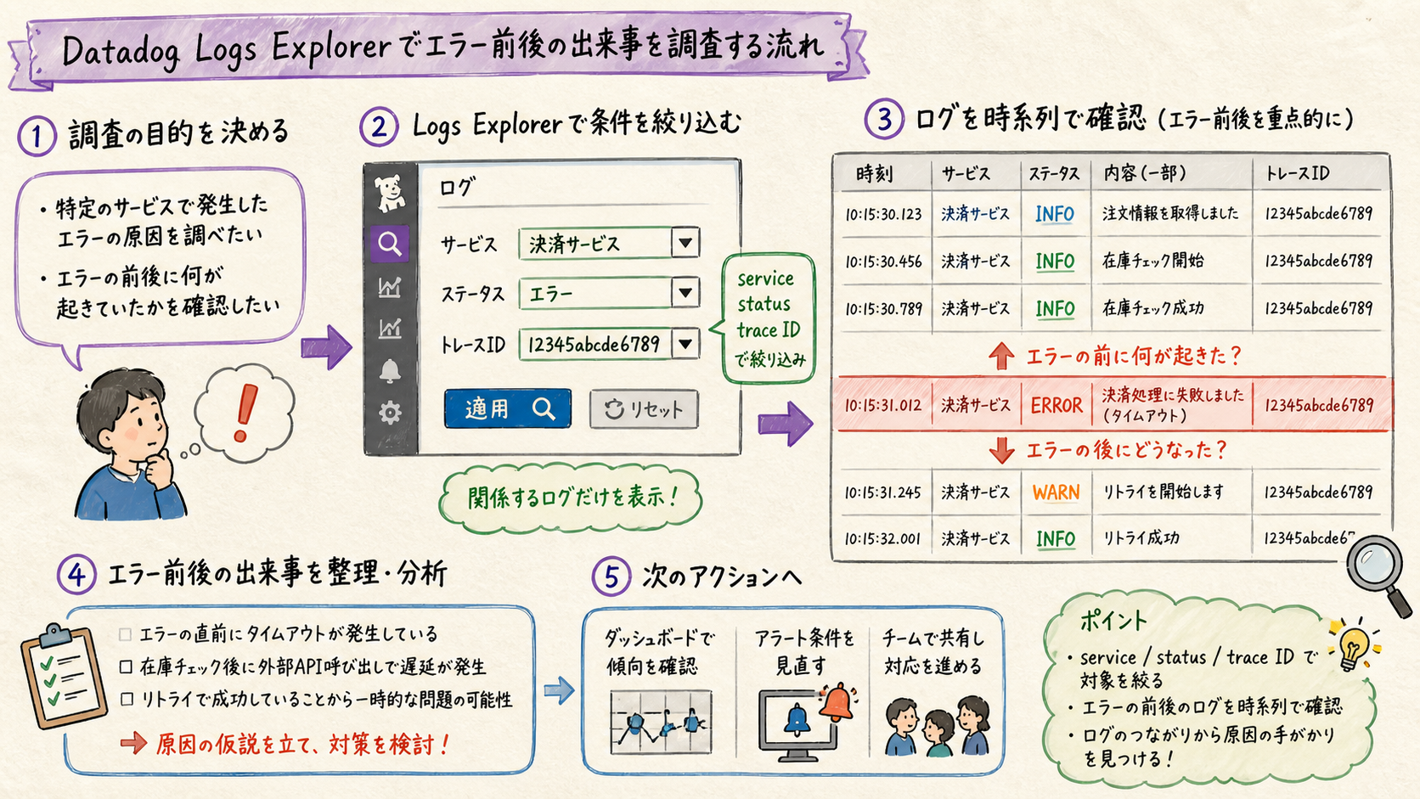Select the 10:15:31.012 error timestamp
Screen dimensions: 1420x799
(883, 405)
